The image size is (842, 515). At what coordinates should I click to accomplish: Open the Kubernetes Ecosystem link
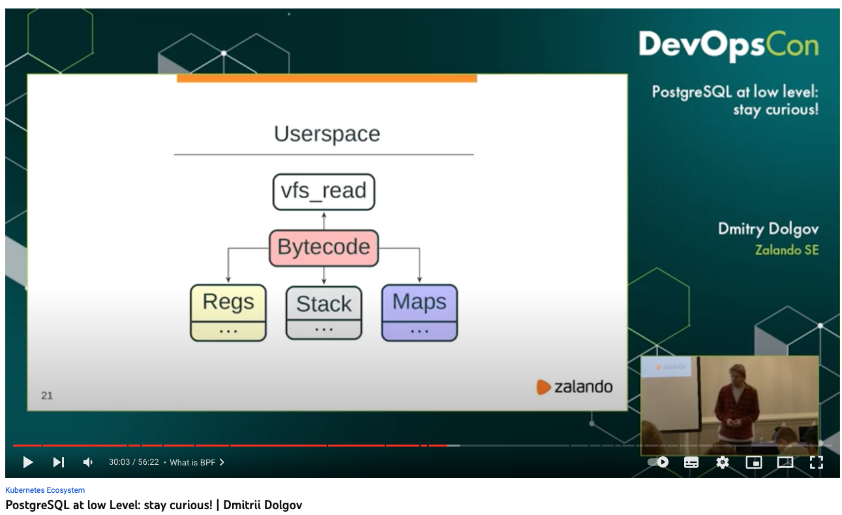(x=45, y=490)
